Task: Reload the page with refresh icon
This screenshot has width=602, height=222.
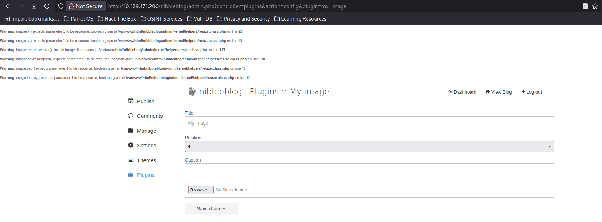Action: pos(47,6)
